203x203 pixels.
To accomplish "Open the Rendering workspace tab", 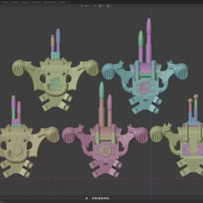I will [x=25, y=3].
